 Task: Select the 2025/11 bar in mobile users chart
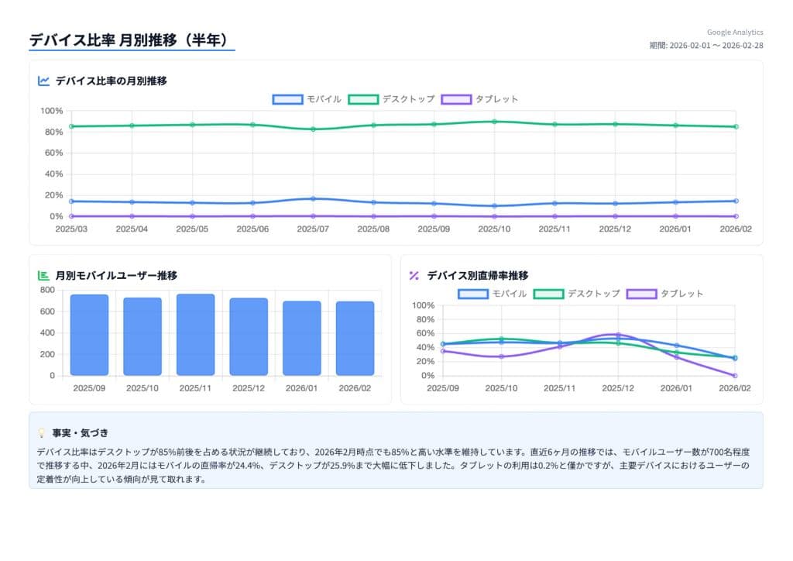(x=195, y=335)
